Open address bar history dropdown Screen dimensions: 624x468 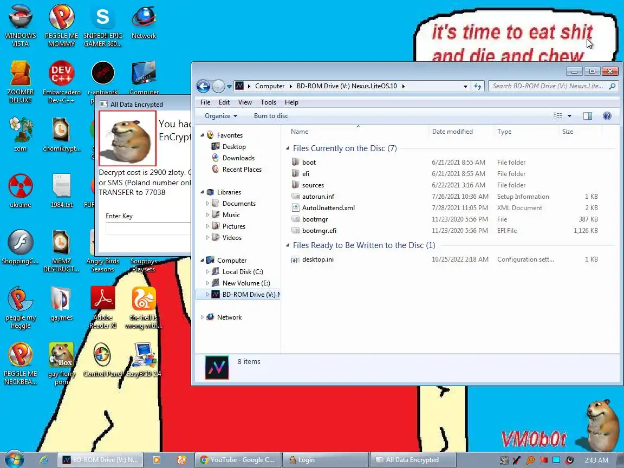pos(465,86)
